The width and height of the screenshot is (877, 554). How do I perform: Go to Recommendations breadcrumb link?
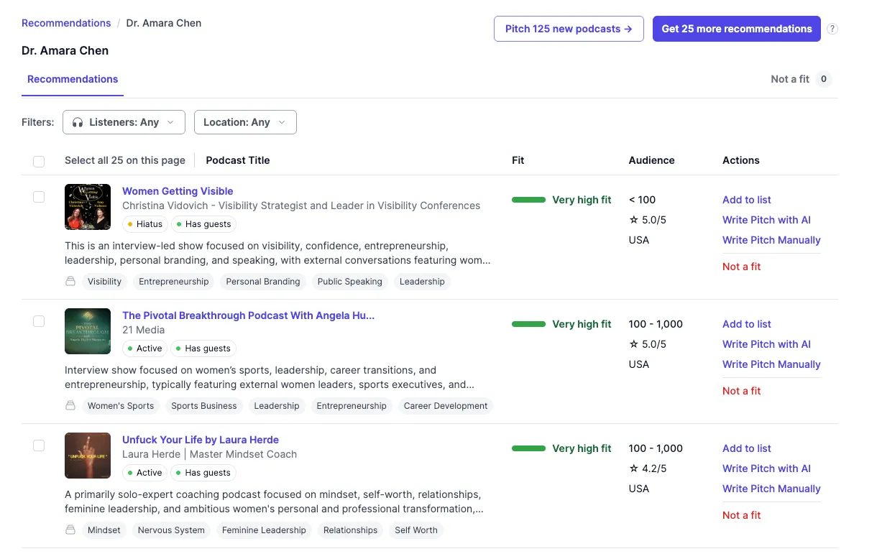(x=66, y=23)
